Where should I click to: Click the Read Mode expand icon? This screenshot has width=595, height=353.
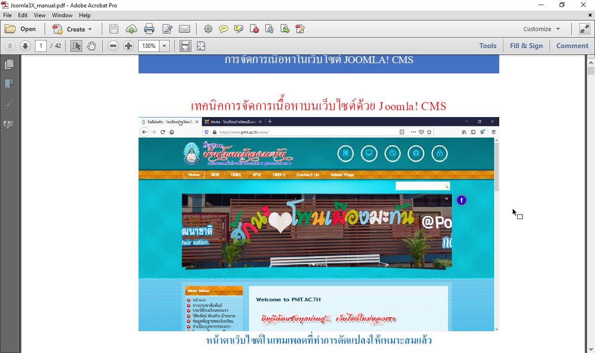pyautogui.click(x=584, y=29)
